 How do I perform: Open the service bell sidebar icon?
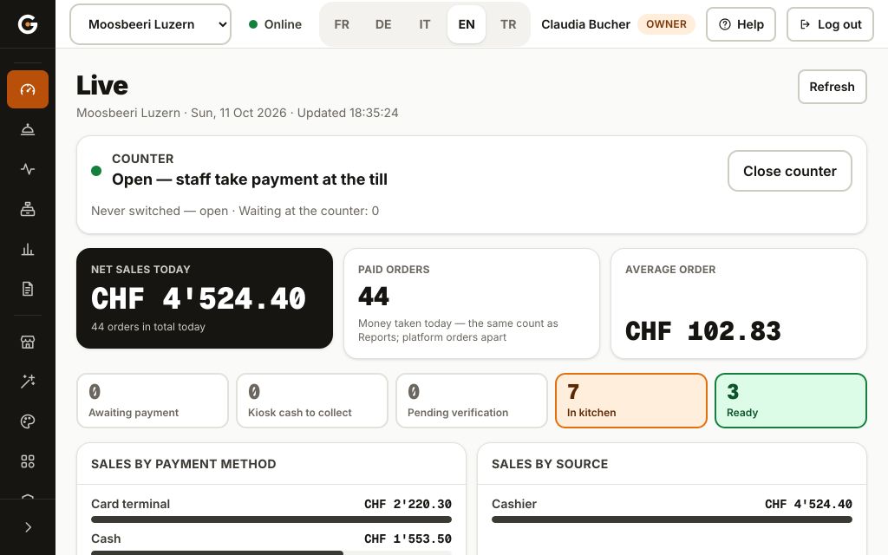[27, 130]
